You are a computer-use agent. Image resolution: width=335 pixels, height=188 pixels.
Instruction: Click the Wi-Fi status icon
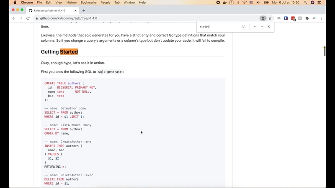tap(245, 3)
